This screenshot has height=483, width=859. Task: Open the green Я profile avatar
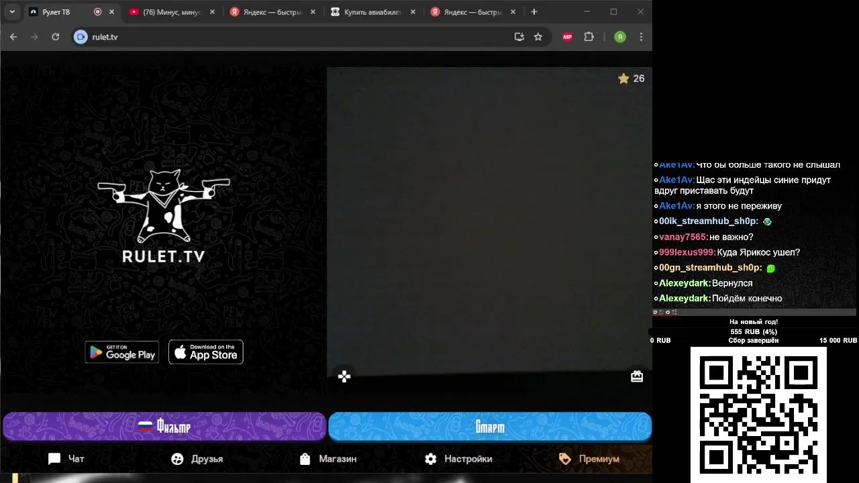coord(620,37)
